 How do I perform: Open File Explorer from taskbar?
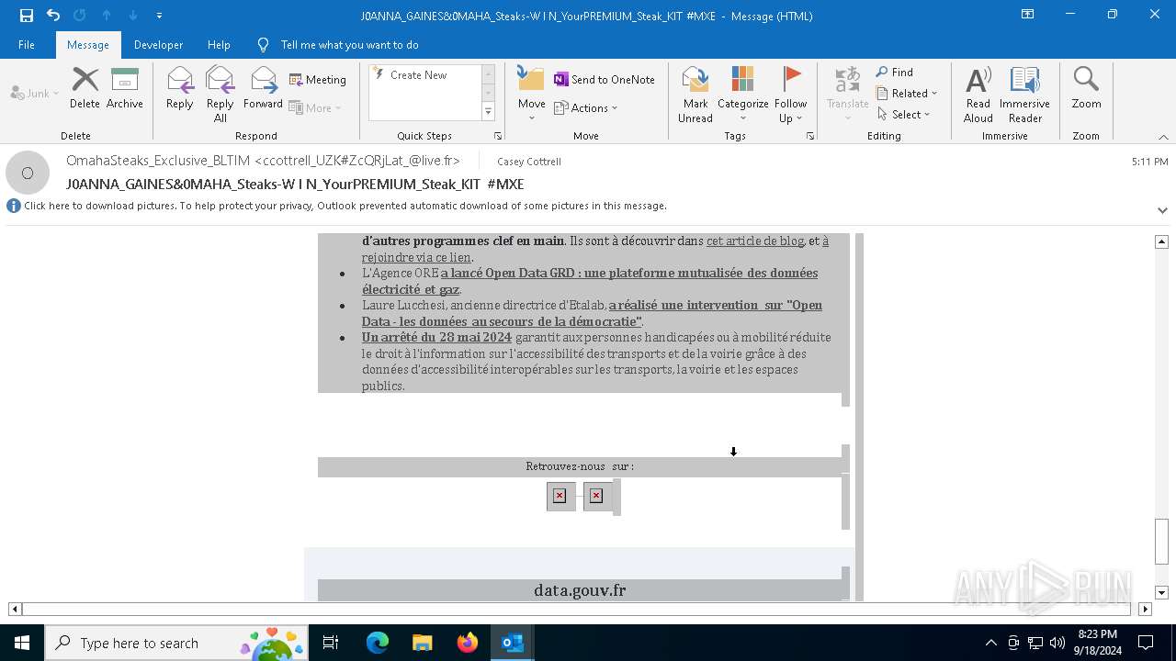[x=422, y=643]
